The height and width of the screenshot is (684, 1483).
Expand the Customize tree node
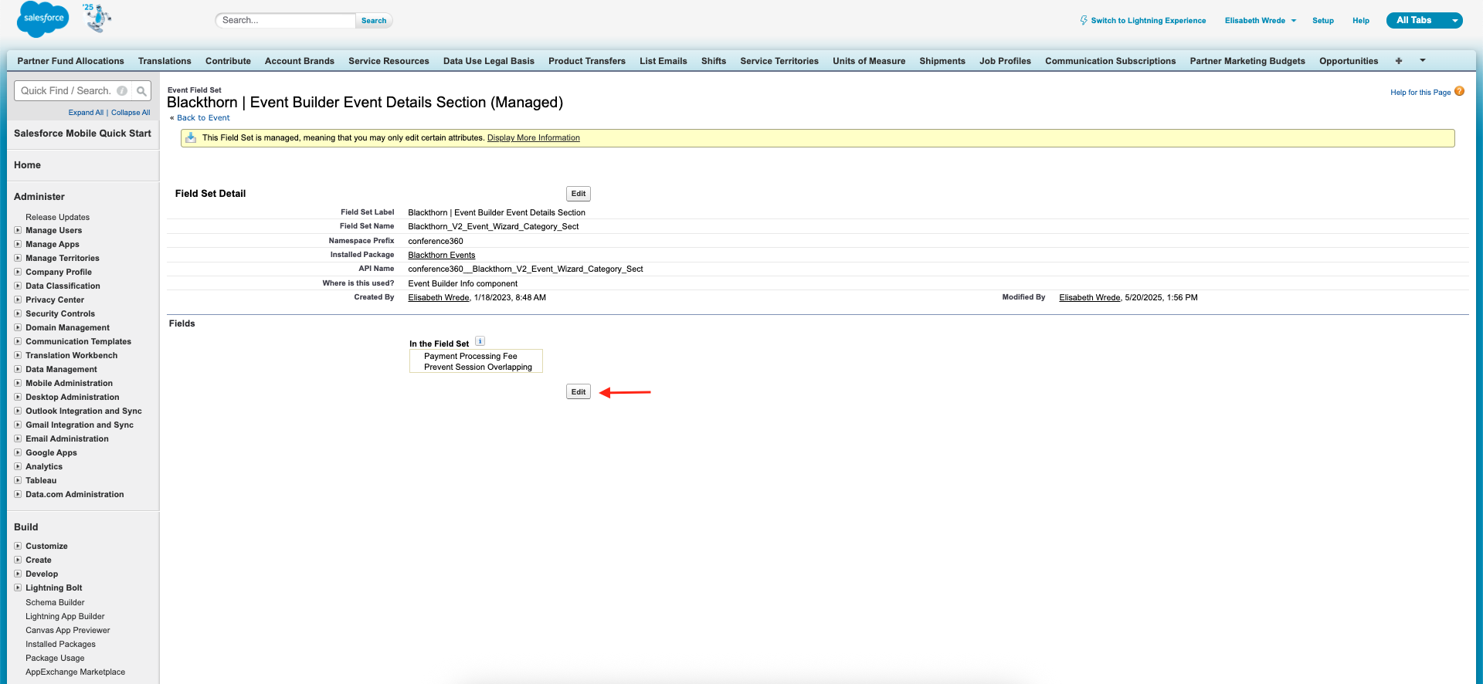[18, 546]
